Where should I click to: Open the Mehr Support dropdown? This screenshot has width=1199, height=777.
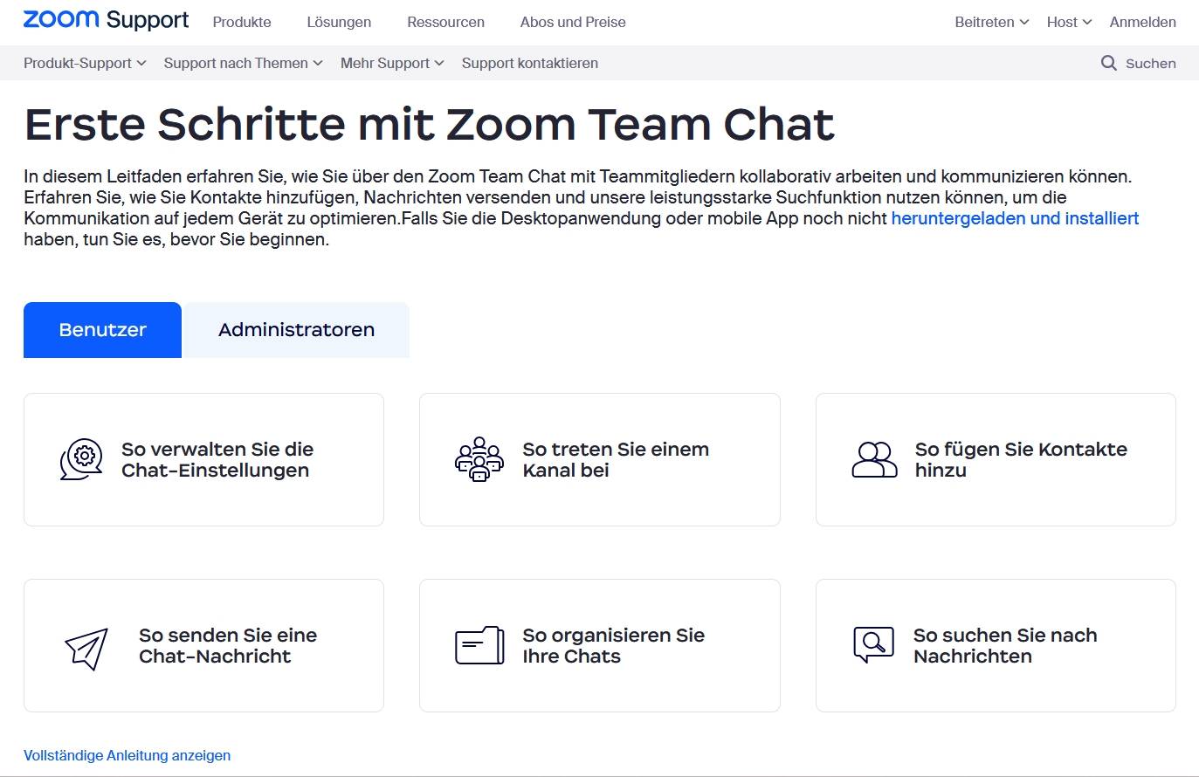pyautogui.click(x=392, y=63)
